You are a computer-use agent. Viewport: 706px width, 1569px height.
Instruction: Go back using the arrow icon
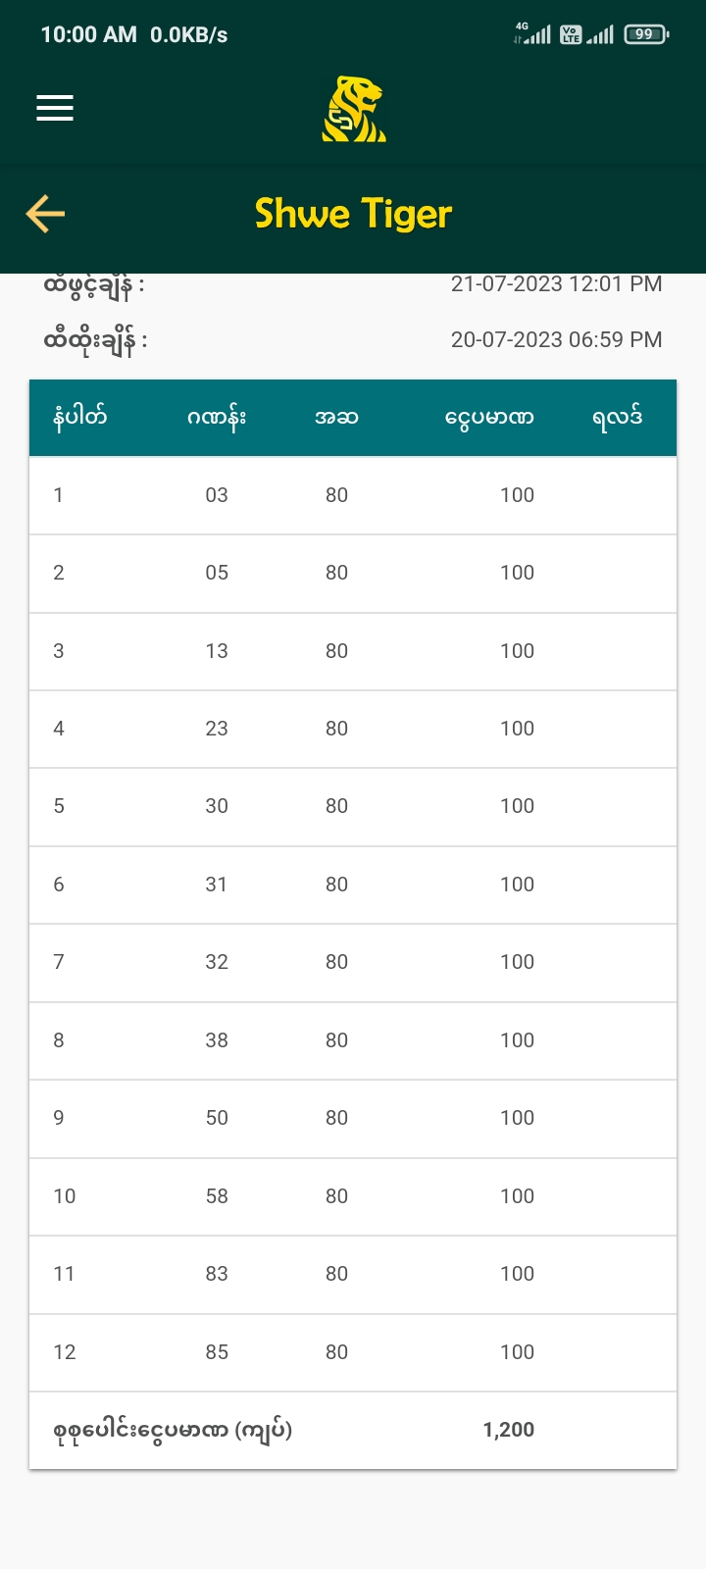(45, 214)
